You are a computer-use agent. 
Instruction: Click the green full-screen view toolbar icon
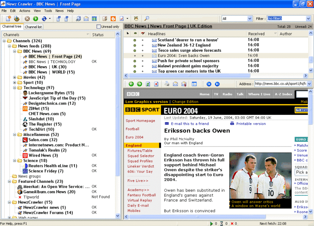coord(94,18)
